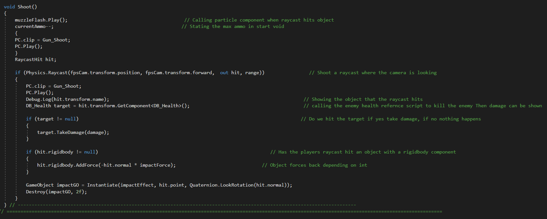Click Quaternion.LookRotation in the Instantiate line
547x219 pixels.
point(221,185)
